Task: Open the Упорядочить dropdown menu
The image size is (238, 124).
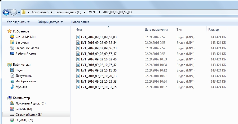Action: (18, 22)
